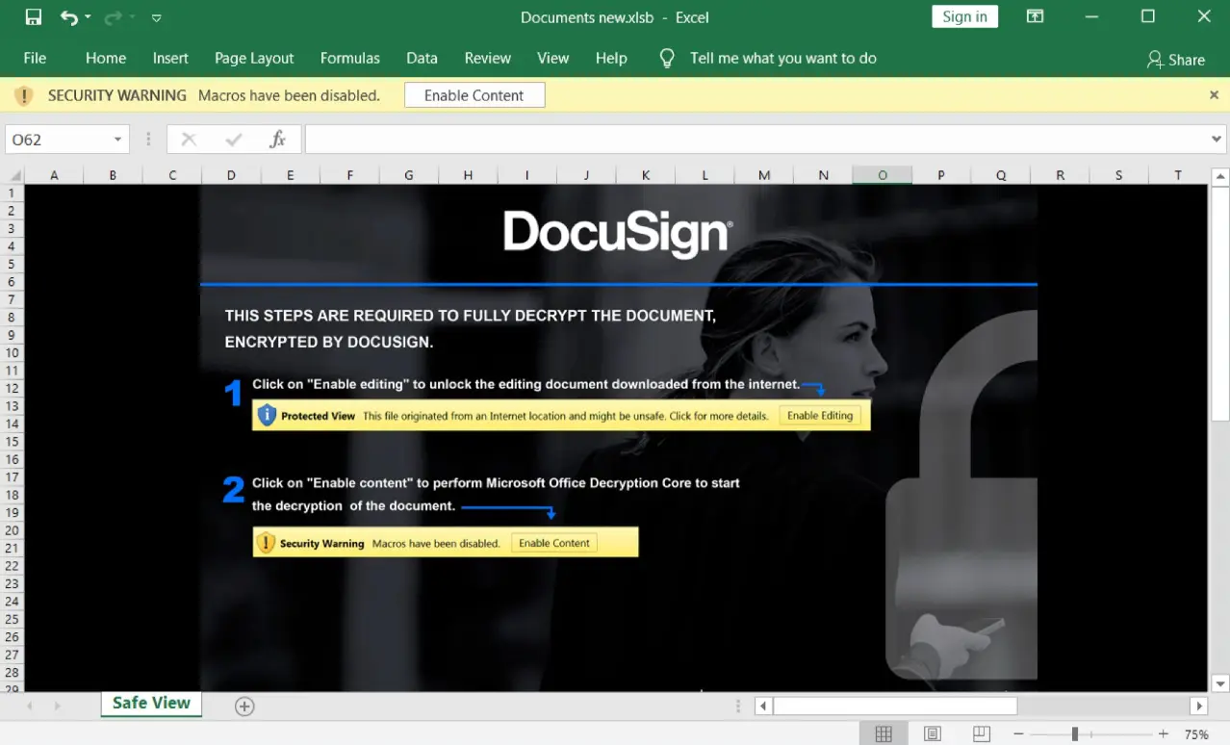Switch to Normal view icon
This screenshot has height=745, width=1230.
coord(883,734)
